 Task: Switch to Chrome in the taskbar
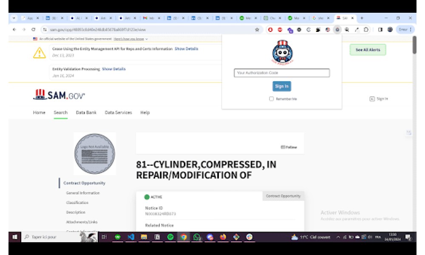[184, 237]
